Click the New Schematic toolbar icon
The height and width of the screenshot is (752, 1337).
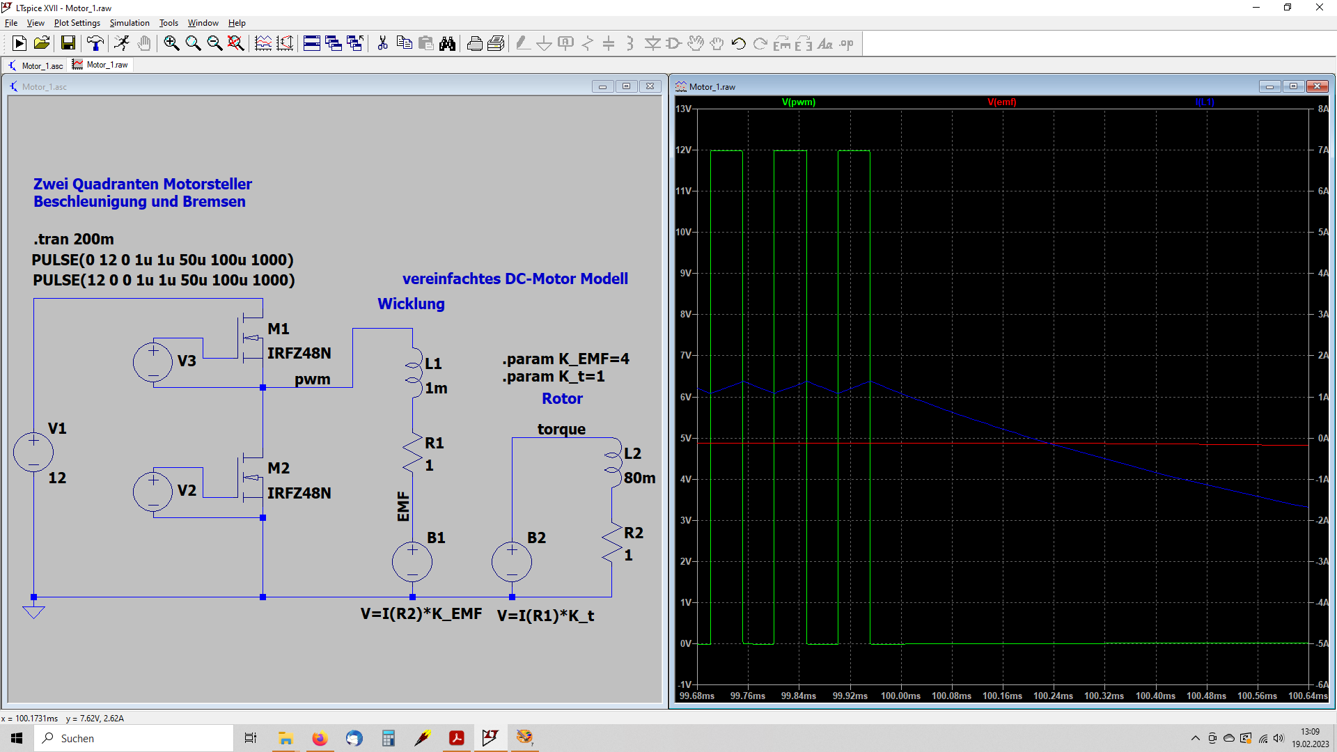[x=19, y=44]
